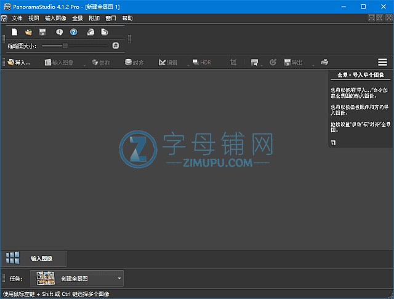The width and height of the screenshot is (394, 299).
Task: Open the 文件 menu
Action: [17, 18]
